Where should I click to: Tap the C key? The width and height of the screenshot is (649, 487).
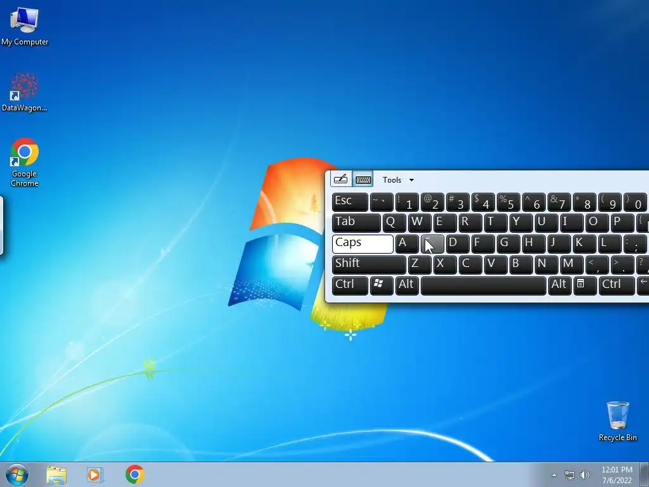(x=471, y=264)
